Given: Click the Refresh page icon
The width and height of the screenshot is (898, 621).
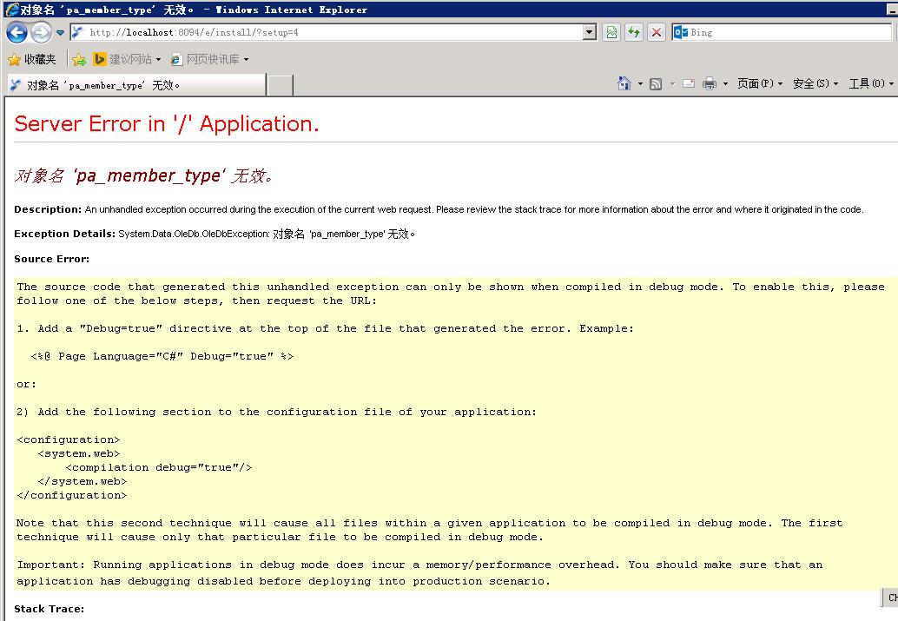Looking at the screenshot, I should 634,32.
